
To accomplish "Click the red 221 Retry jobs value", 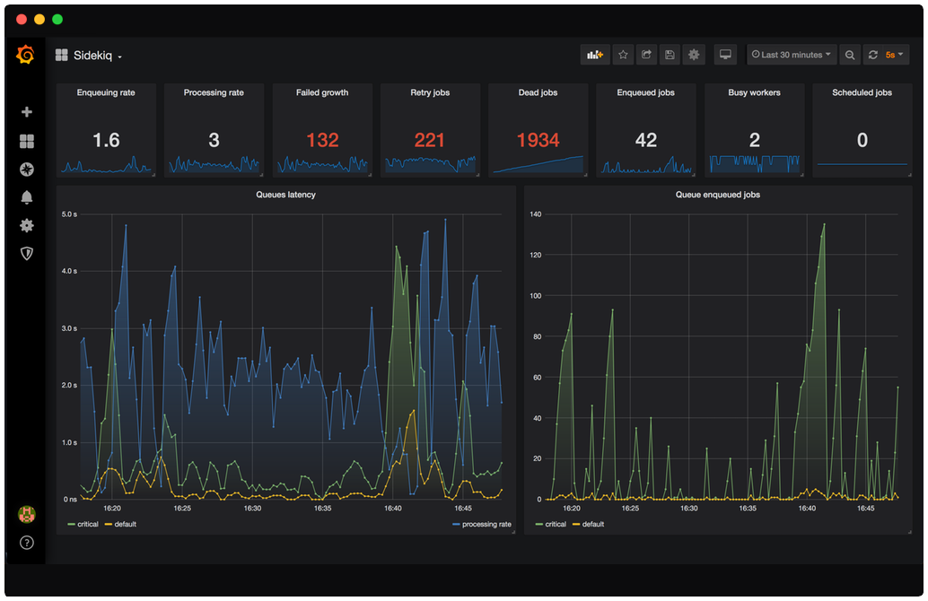I will tap(430, 140).
